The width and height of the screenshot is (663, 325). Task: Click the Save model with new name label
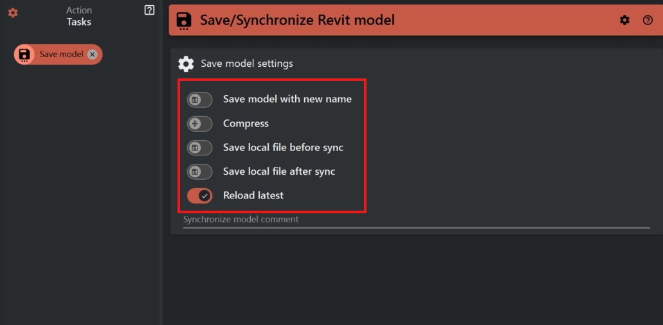pos(287,99)
